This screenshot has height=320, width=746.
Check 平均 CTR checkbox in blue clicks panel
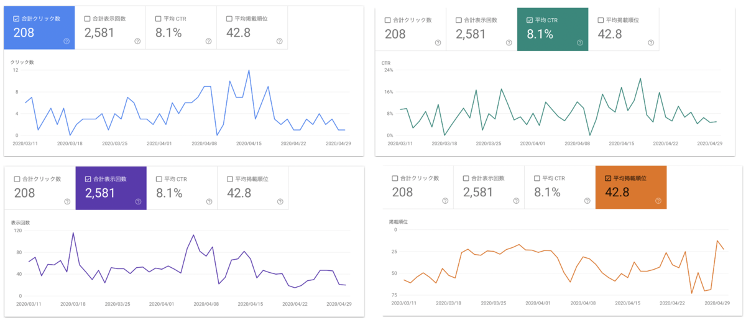tap(159, 19)
